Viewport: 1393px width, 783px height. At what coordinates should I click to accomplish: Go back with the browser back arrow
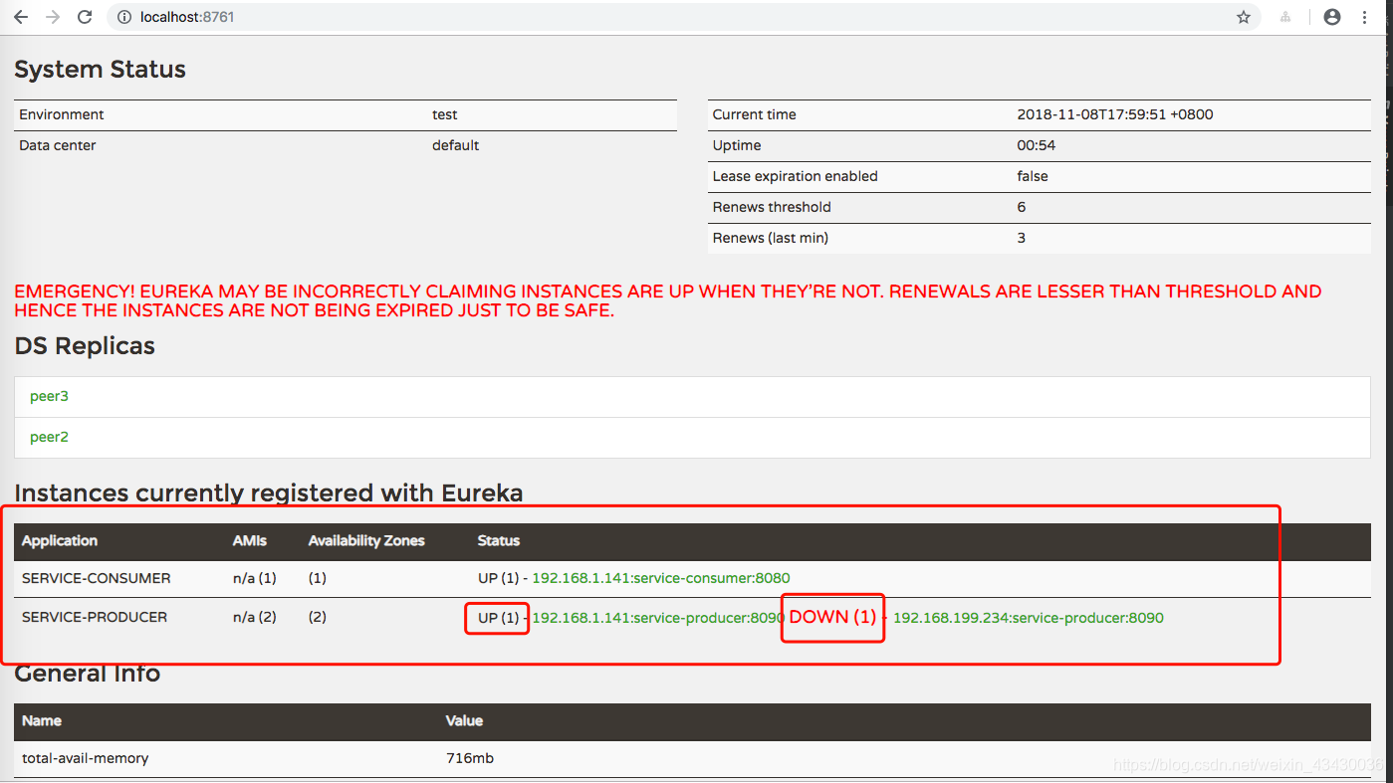click(21, 17)
